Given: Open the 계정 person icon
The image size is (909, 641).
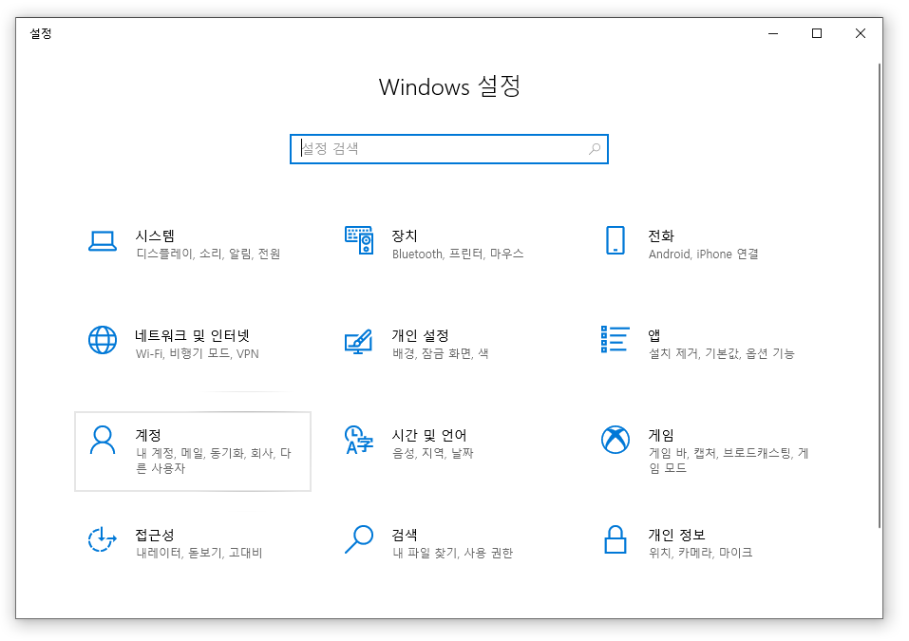Looking at the screenshot, I should (103, 441).
